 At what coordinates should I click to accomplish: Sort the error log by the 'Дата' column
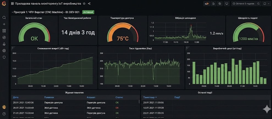(16, 97)
